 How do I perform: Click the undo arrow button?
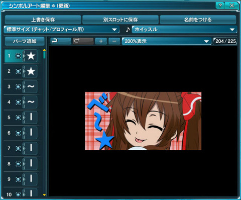(x=61, y=41)
